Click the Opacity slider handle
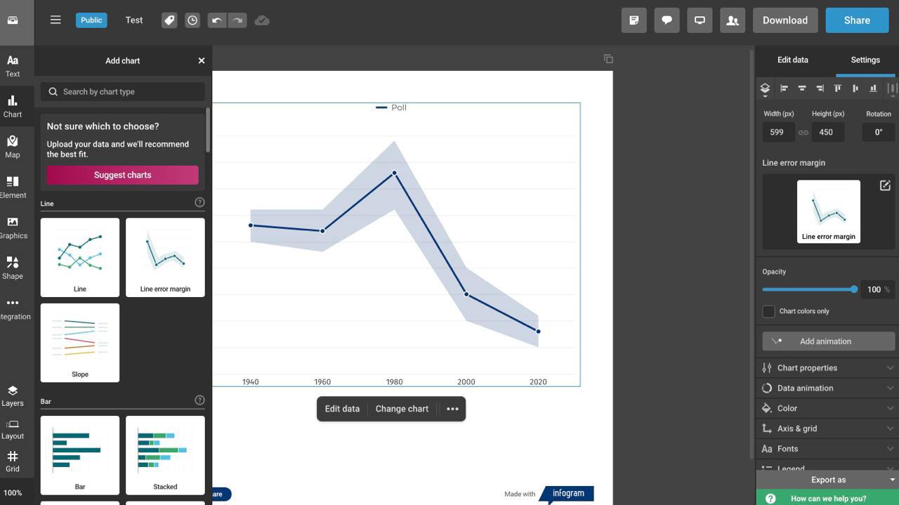 point(854,289)
